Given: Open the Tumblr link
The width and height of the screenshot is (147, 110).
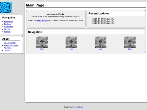Looking at the screenshot, I should [7, 51].
